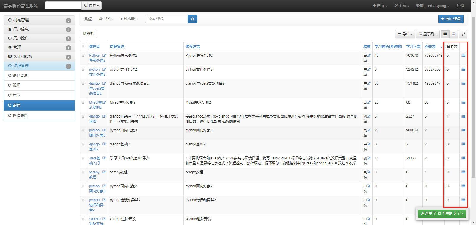Check the django基础 row checkbox
The height and width of the screenshot is (225, 476).
click(83, 116)
